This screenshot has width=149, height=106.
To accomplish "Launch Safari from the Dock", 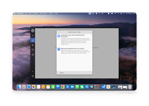I will pyautogui.click(x=29, y=87).
